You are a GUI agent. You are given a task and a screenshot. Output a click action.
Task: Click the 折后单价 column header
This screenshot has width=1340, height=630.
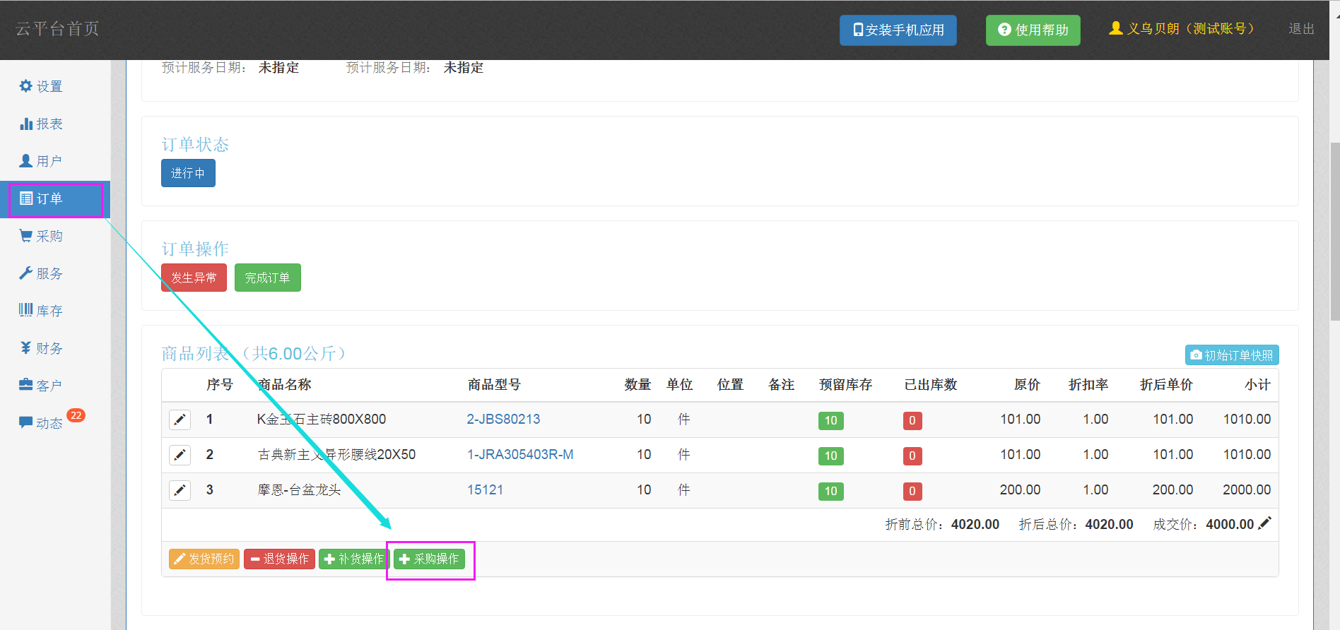pos(1166,384)
